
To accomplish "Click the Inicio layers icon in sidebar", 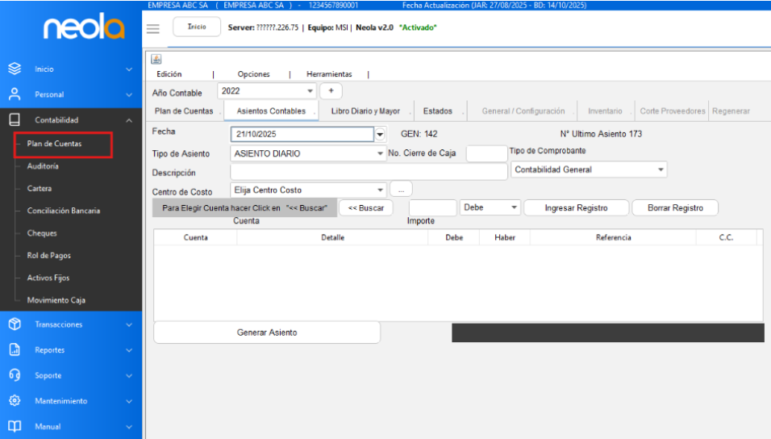I will (x=14, y=69).
